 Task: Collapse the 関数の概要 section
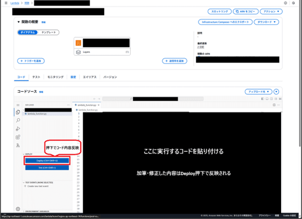[19, 22]
